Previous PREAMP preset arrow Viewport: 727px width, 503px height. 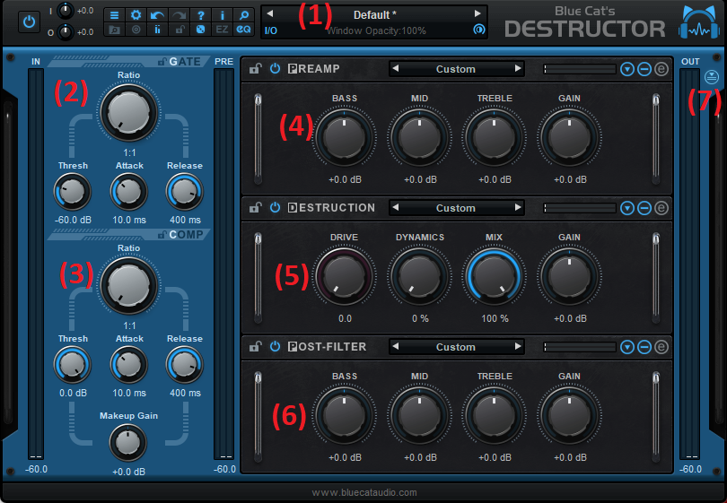tap(396, 68)
